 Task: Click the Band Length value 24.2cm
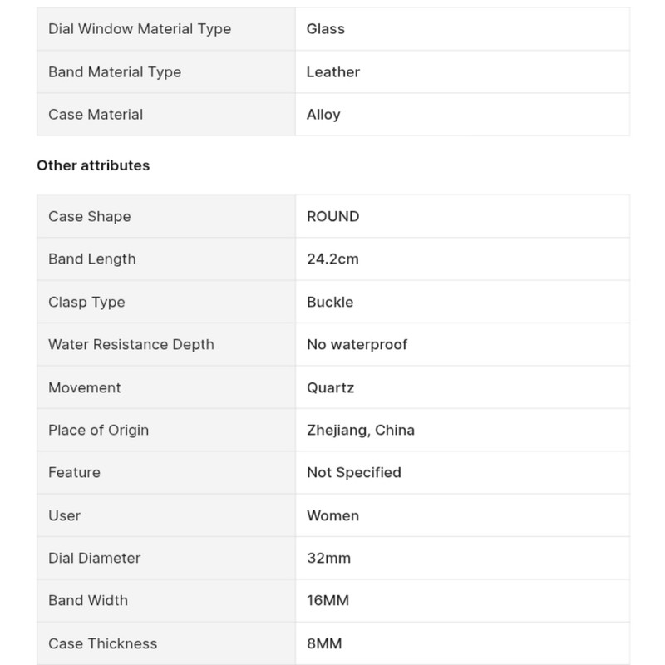coord(333,259)
